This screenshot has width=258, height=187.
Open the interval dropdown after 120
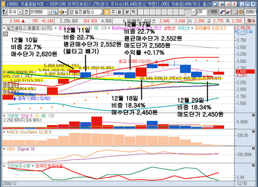(194, 12)
